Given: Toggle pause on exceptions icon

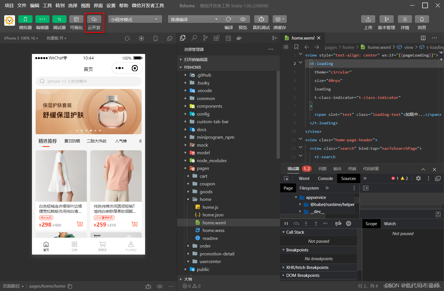Looking at the screenshot, I should coord(349,223).
